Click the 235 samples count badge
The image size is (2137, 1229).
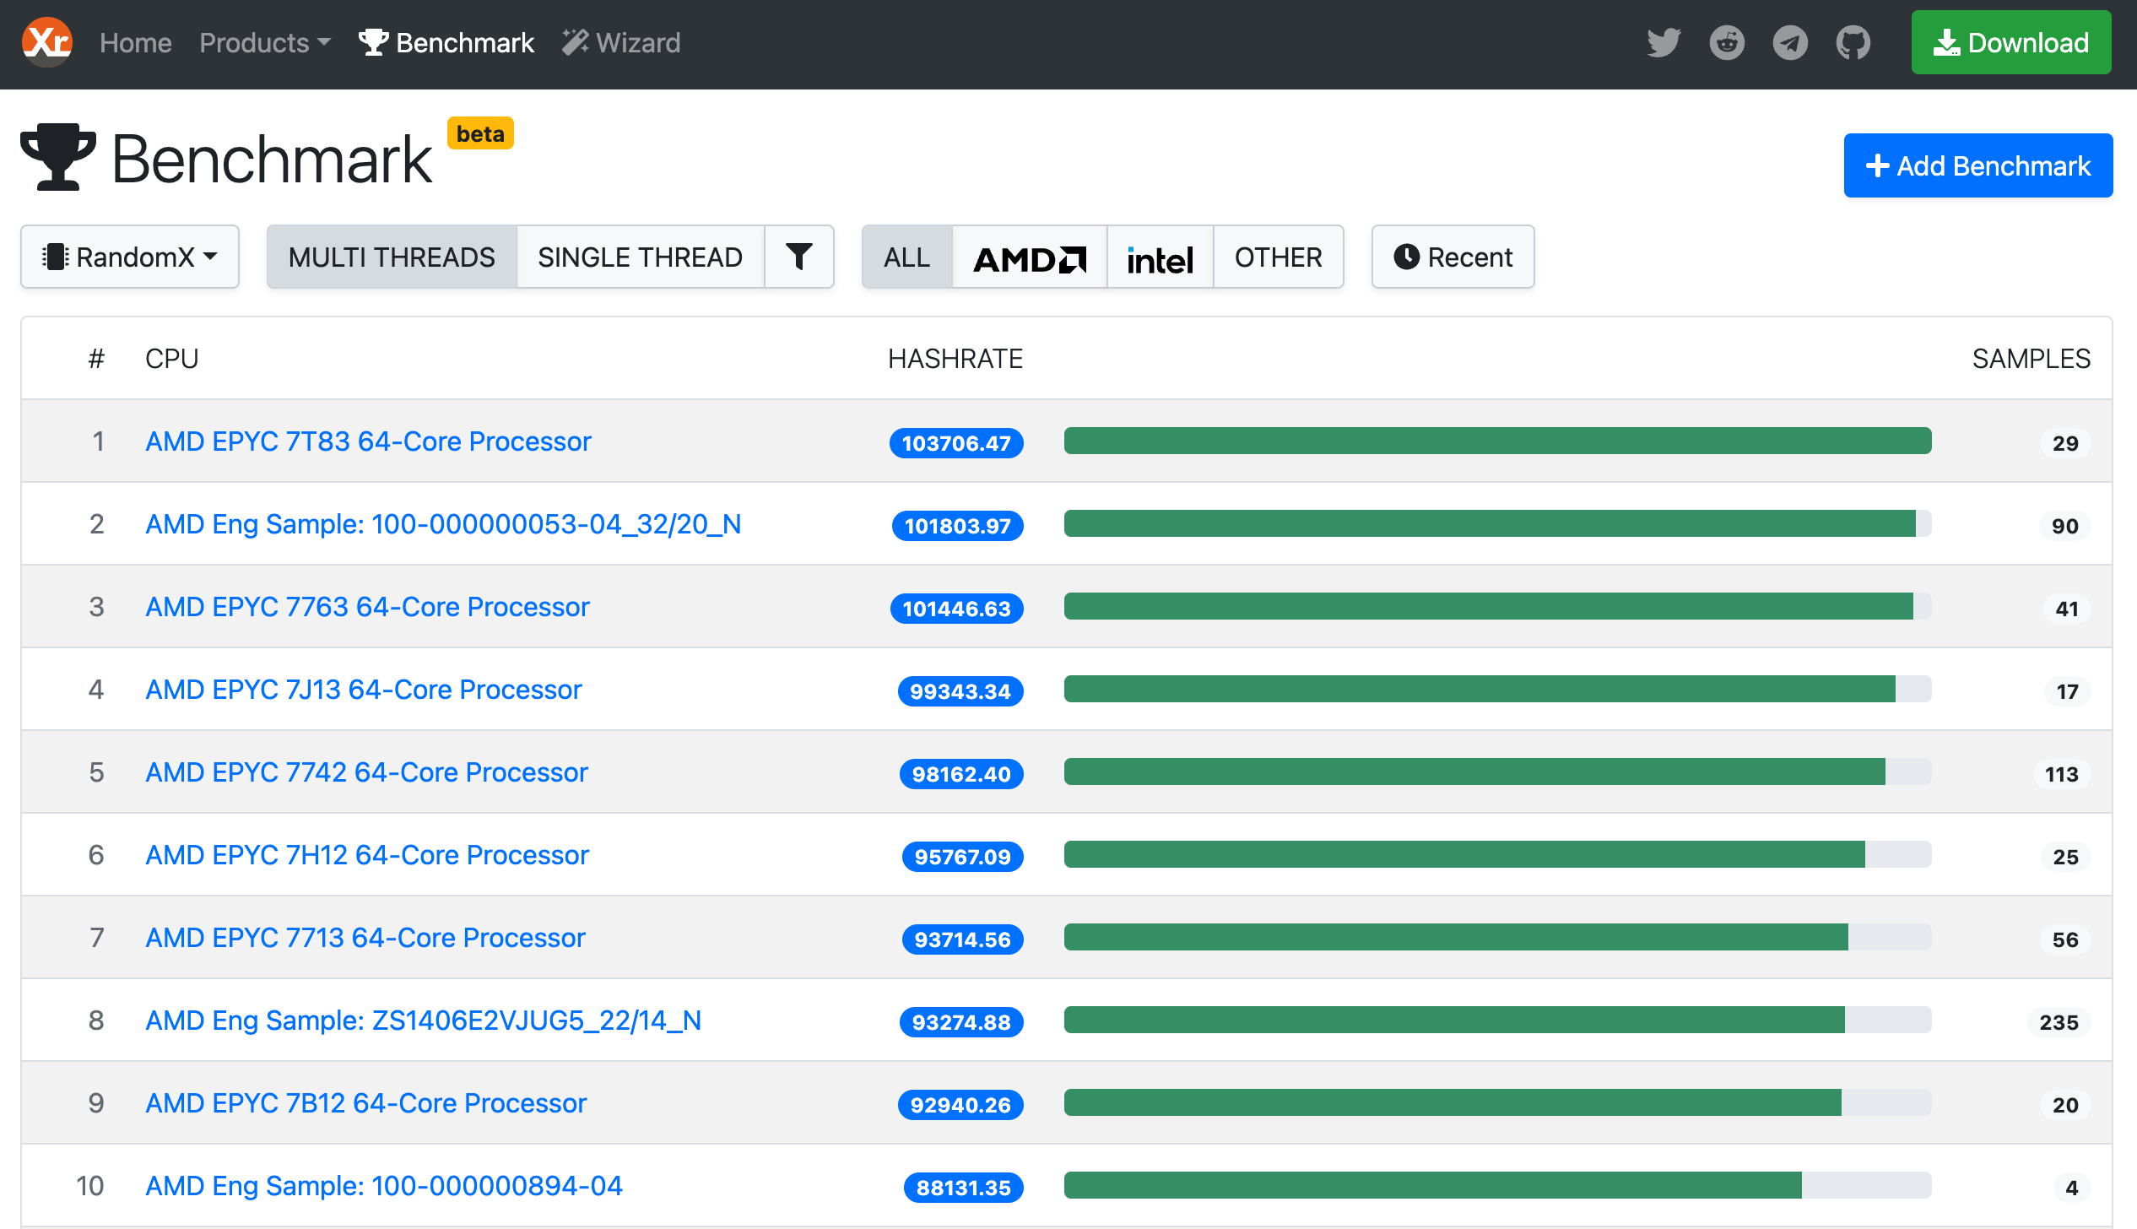(2059, 1022)
